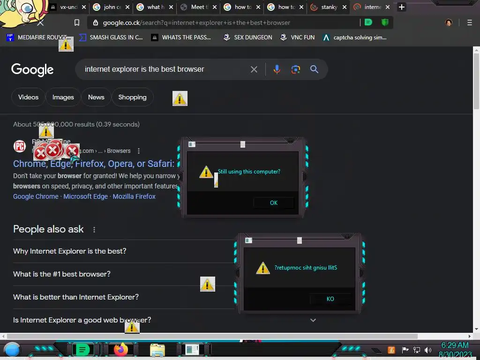Filter results by Shopping
The height and width of the screenshot is (360, 480).
click(132, 97)
